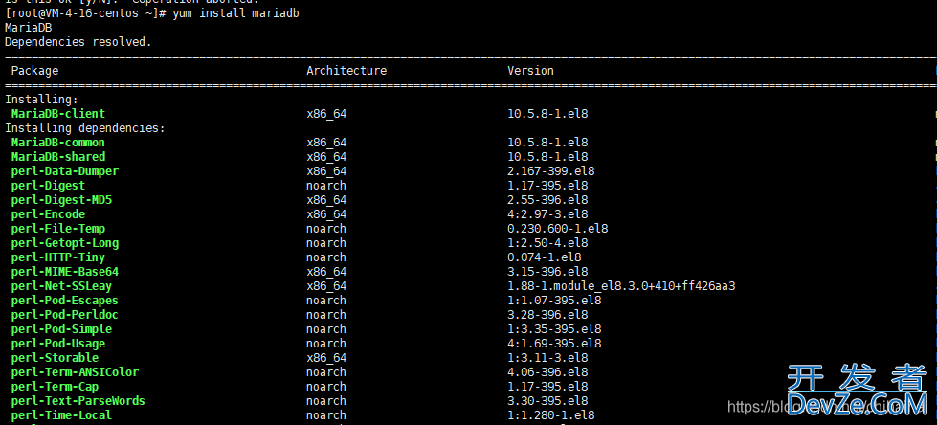
Task: Click the 'Architecture' column header
Action: point(346,71)
